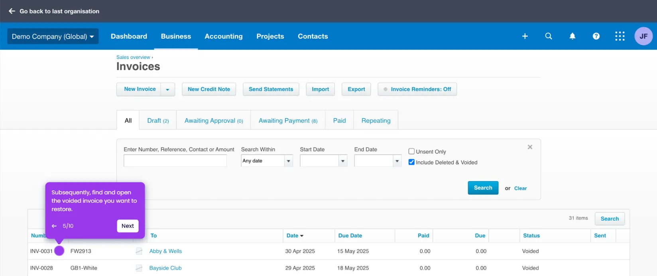Open the app launcher grid icon
The image size is (657, 276).
pyautogui.click(x=620, y=36)
